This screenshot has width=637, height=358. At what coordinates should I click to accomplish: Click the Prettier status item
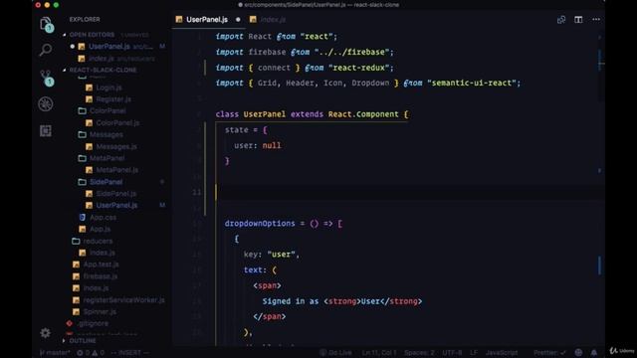pyautogui.click(x=549, y=353)
